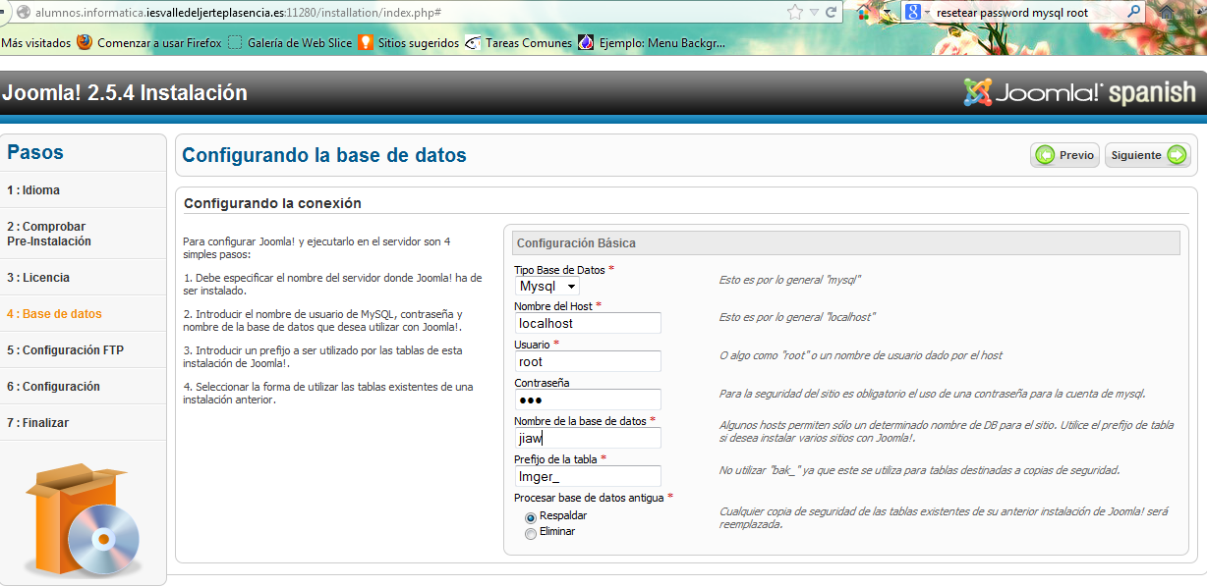
Task: Select step 1: Idioma in Pasos
Action: point(34,190)
